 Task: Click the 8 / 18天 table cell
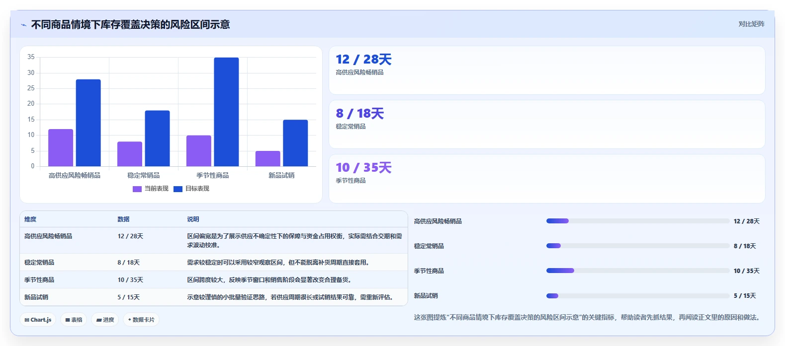pyautogui.click(x=128, y=262)
